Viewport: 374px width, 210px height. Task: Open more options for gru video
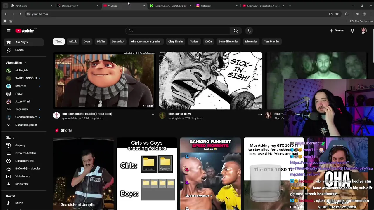[x=154, y=115]
